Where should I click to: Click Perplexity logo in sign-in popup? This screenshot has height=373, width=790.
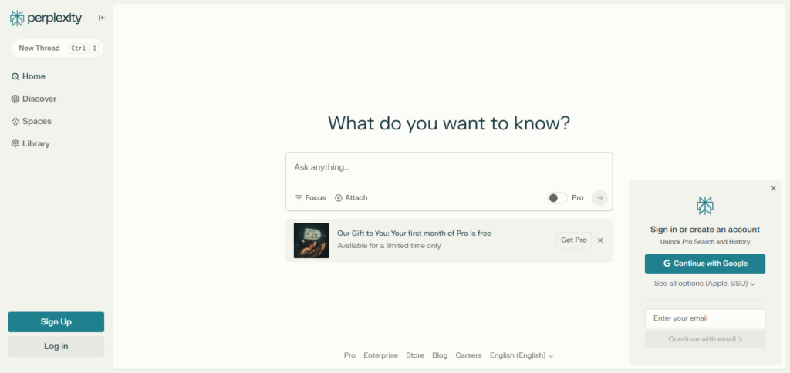[x=705, y=205]
